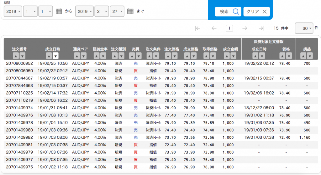The width and height of the screenshot is (321, 175).
Task: Sort 証拠金率 column descending
Action: click(103, 56)
